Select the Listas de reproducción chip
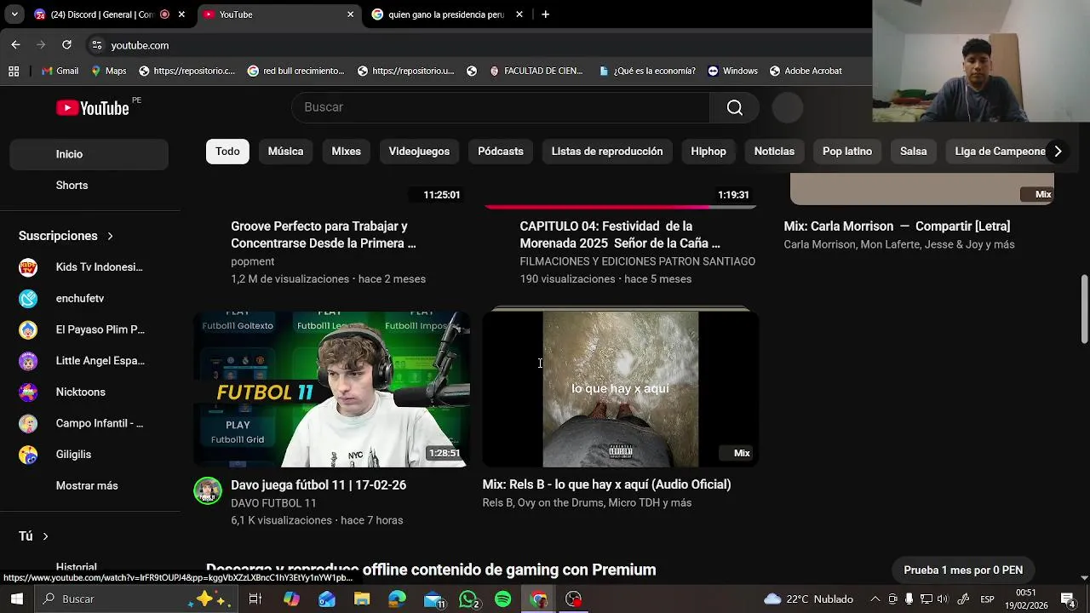1090x613 pixels. pyautogui.click(x=607, y=152)
